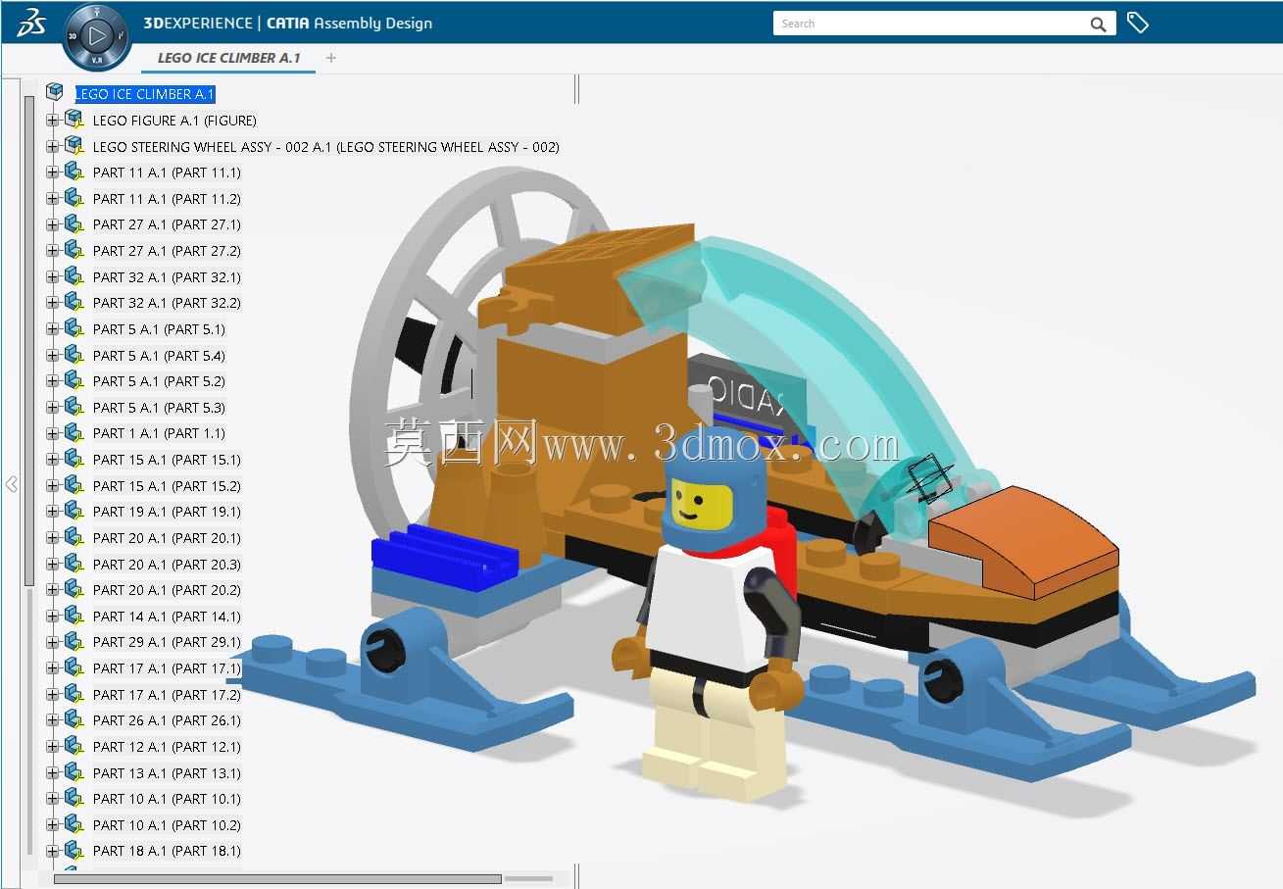Select the V.R quadrant of the compass
The width and height of the screenshot is (1283, 889).
click(96, 60)
